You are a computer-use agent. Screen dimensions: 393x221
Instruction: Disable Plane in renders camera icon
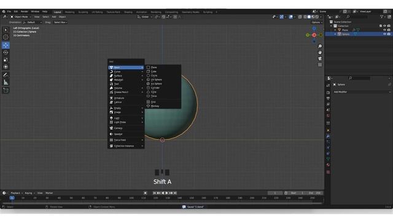click(389, 30)
